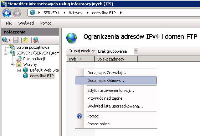This screenshot has height=136, width=200.
Task: Open the Brak grupowania dropdown
Action: tap(136, 51)
